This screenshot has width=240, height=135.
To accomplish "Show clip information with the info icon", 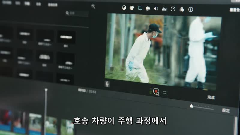I will pyautogui.click(x=190, y=10).
